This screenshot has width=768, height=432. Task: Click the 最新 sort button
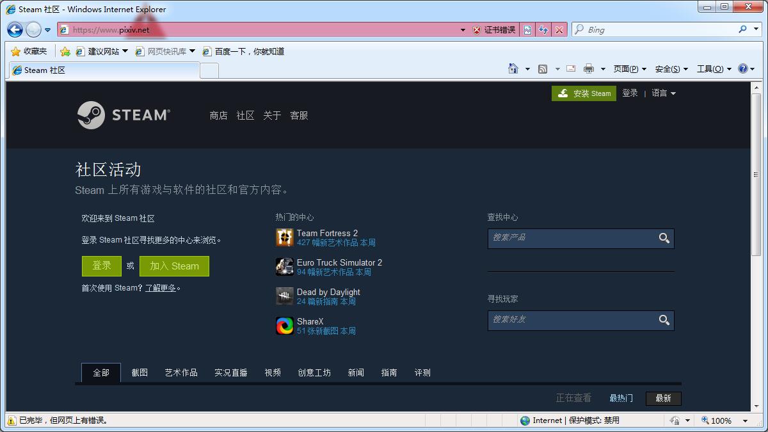[x=663, y=398]
